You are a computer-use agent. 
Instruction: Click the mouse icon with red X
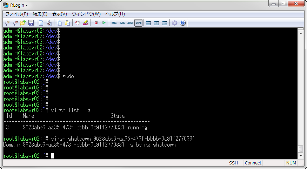tap(77, 23)
